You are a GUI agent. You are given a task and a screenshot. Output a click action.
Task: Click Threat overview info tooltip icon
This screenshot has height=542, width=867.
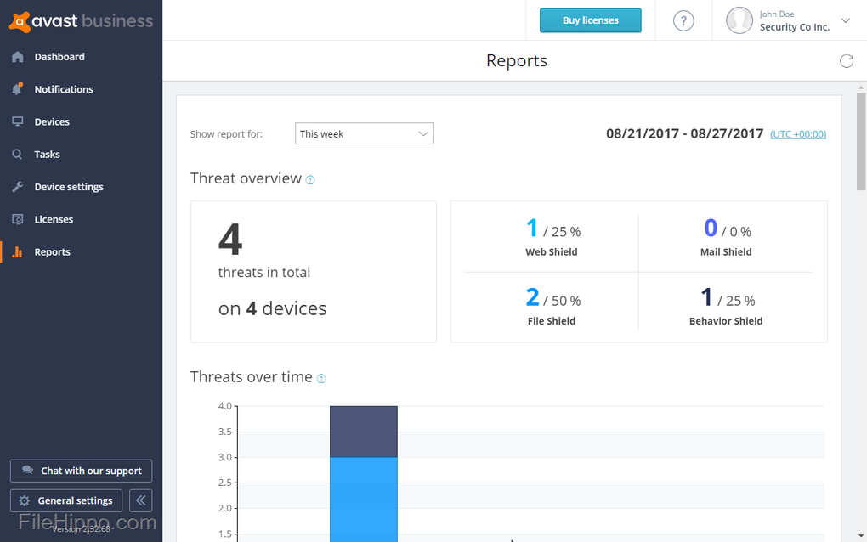310,179
